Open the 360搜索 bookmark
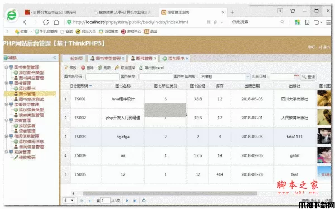The height and width of the screenshot is (209, 335). pyautogui.click(x=108, y=32)
